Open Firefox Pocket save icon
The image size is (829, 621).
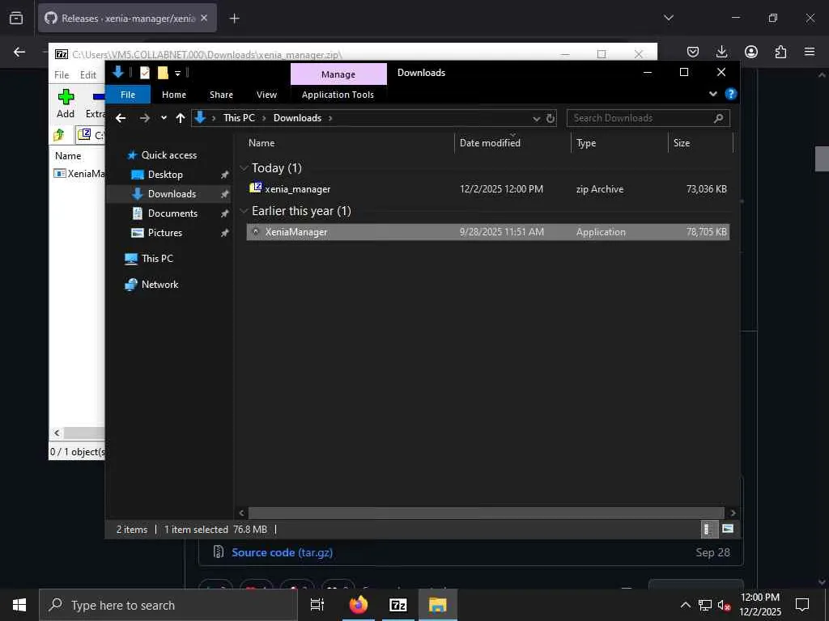(693, 51)
